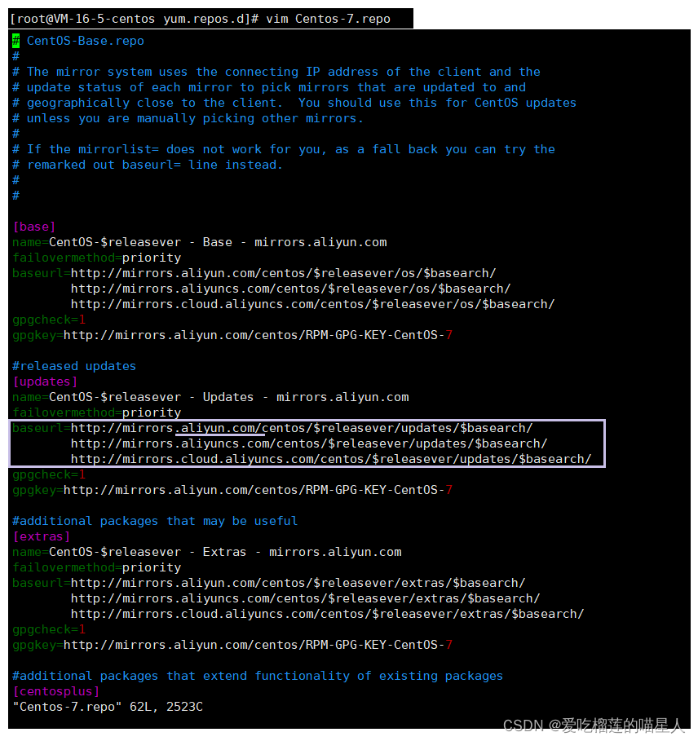
Task: Click the [centosplus] section header
Action: coord(55,692)
